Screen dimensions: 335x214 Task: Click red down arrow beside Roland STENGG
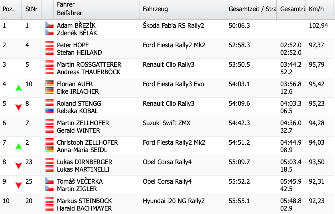pyautogui.click(x=19, y=107)
